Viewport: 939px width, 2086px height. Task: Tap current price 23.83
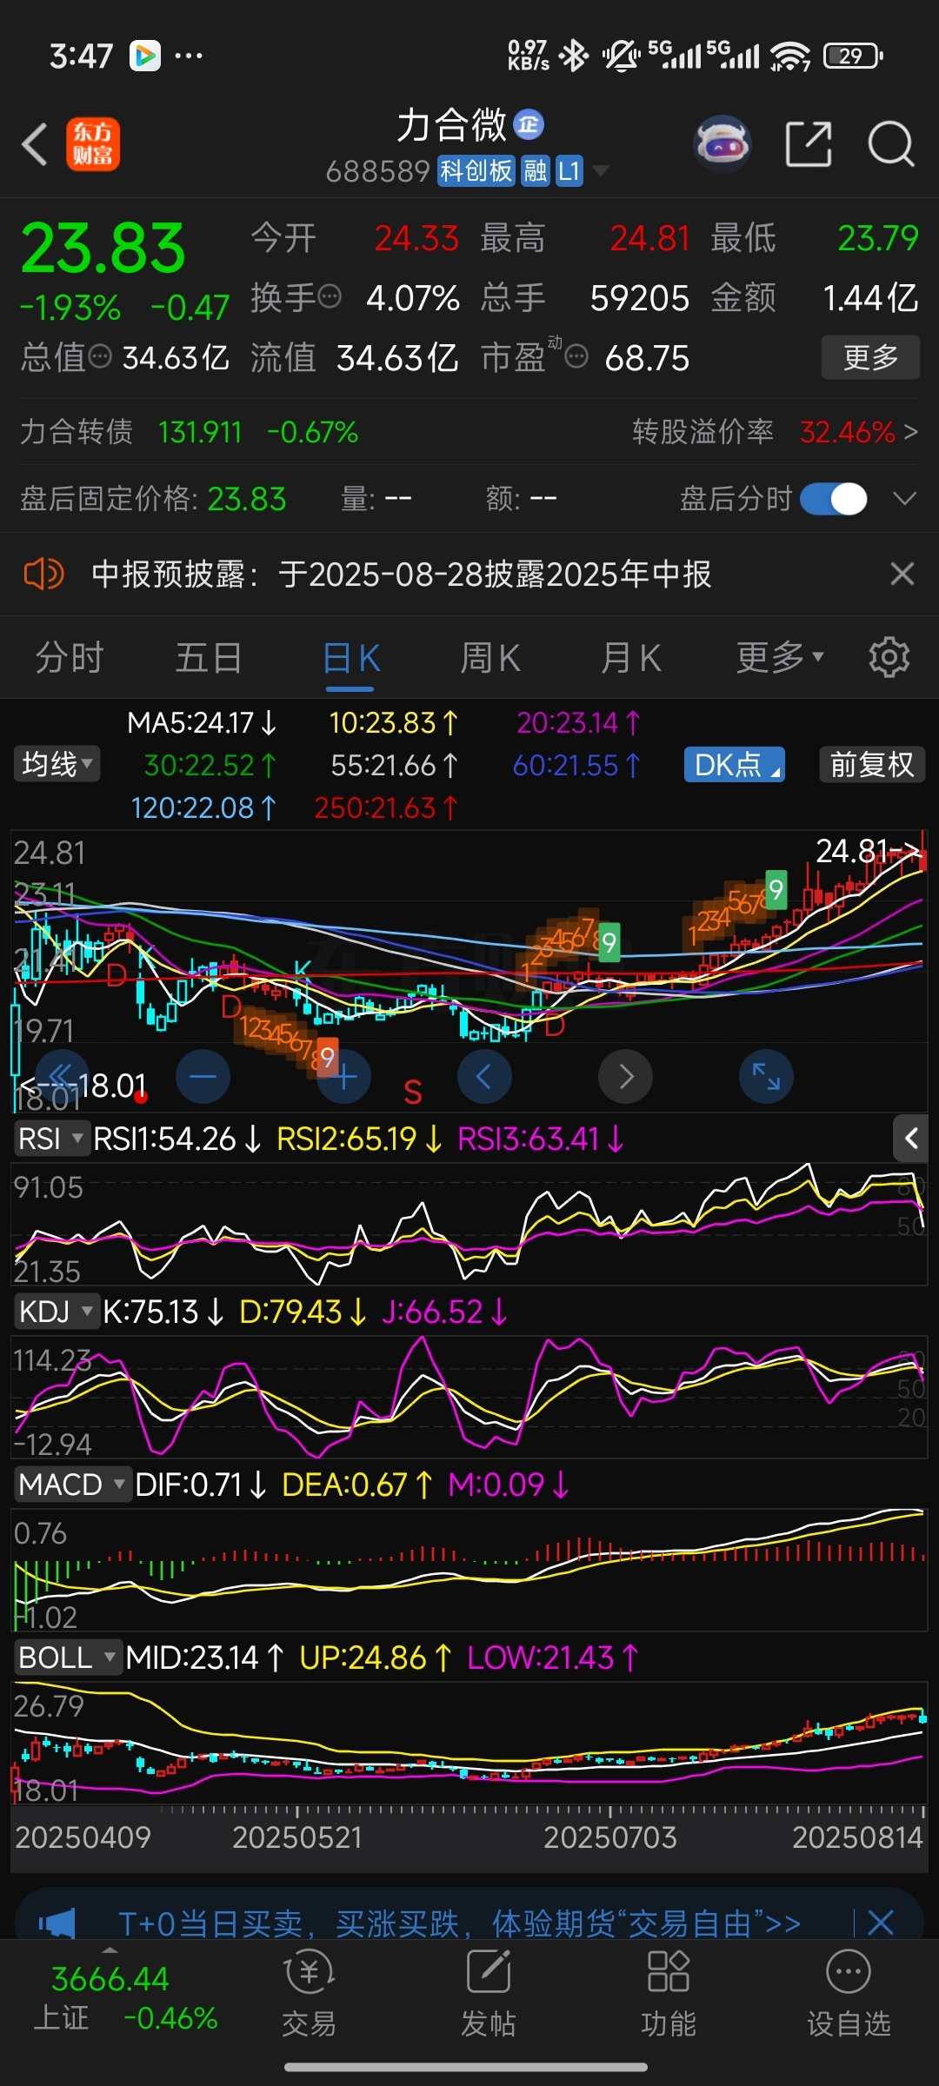click(103, 249)
